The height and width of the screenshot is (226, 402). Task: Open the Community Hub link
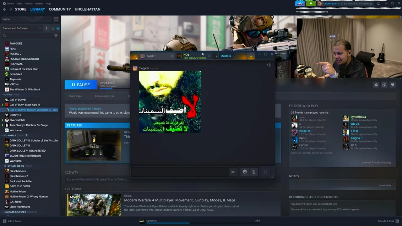pos(105,96)
